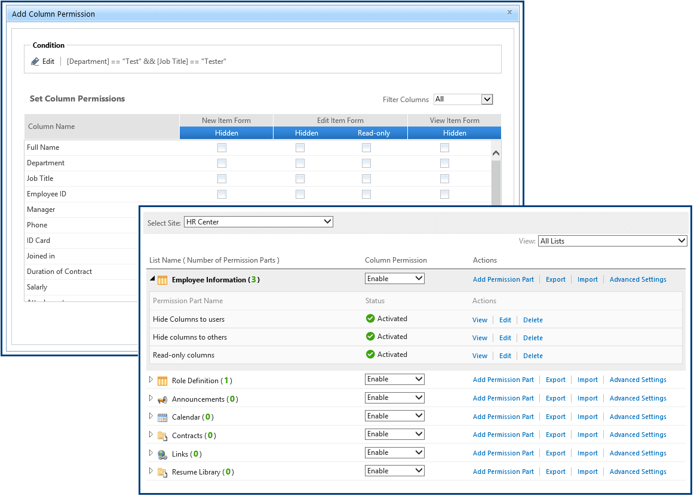Click Hidden header under View Item Form
The width and height of the screenshot is (694, 496).
455,133
